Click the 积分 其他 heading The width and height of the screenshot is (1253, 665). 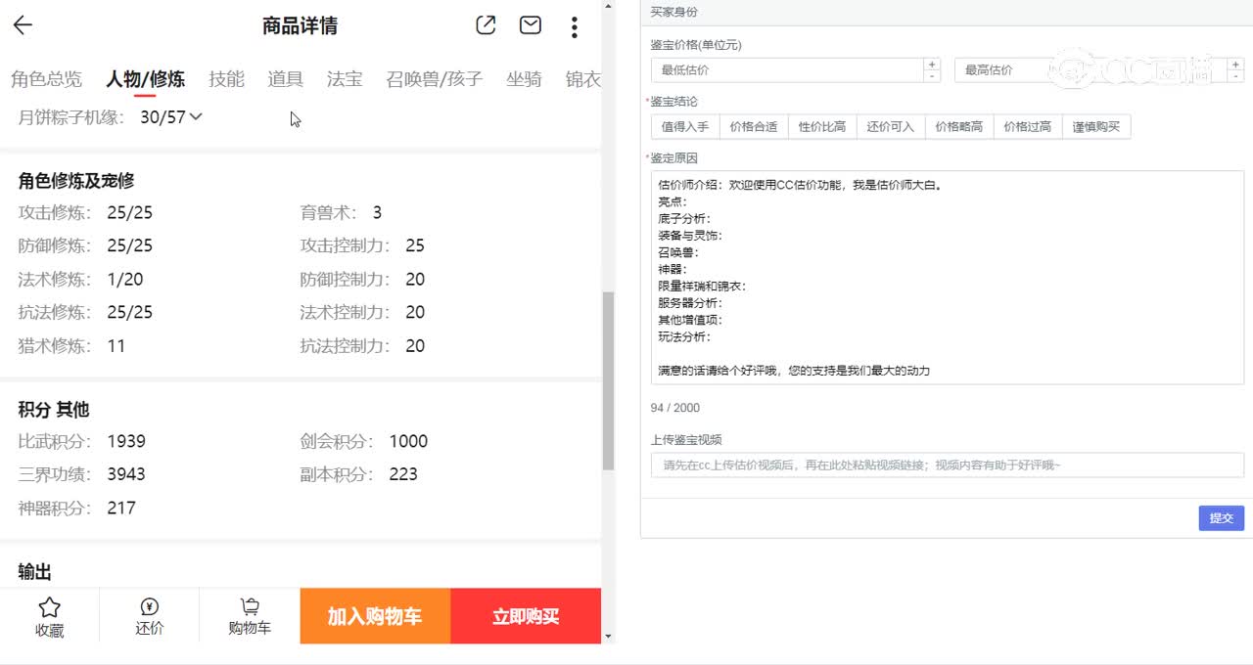pos(54,409)
